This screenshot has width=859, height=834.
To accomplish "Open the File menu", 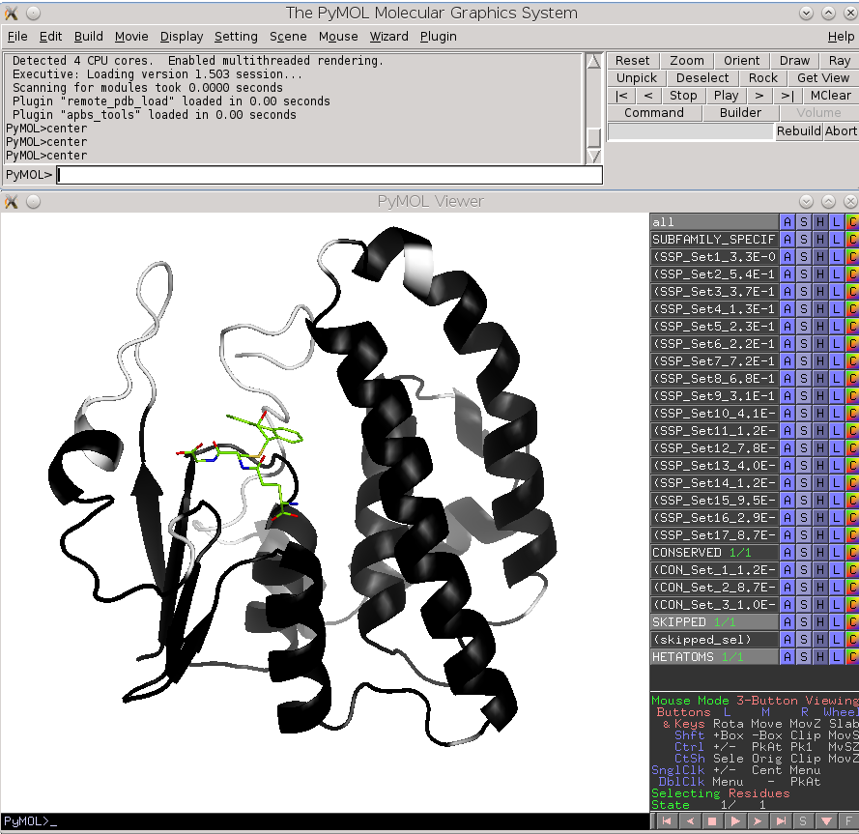I will coord(17,36).
